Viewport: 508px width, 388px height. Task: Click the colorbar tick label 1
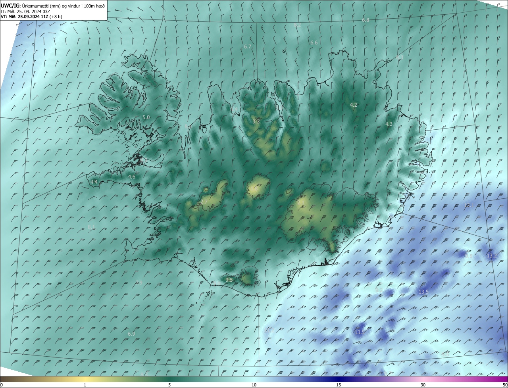click(x=85, y=385)
